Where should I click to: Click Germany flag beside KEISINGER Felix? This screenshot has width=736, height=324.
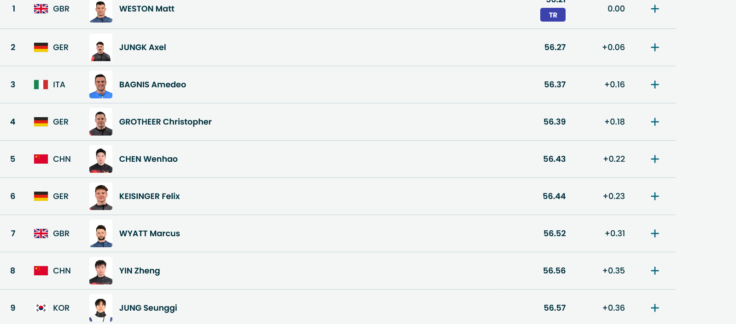41,196
